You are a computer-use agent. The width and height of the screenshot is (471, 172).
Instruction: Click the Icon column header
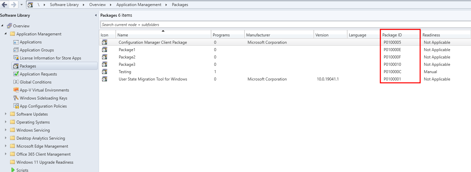pos(107,34)
